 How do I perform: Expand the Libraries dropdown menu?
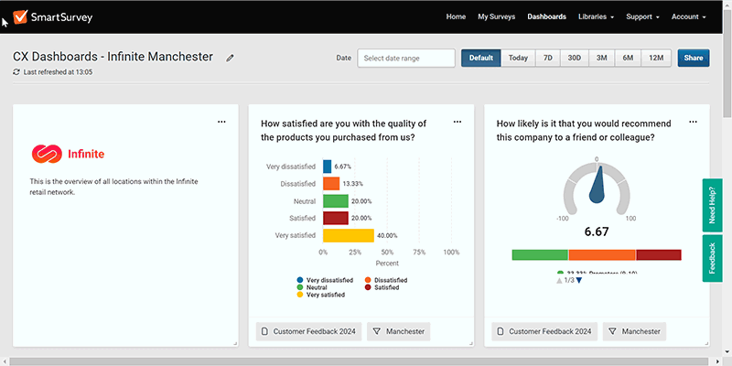tap(597, 16)
